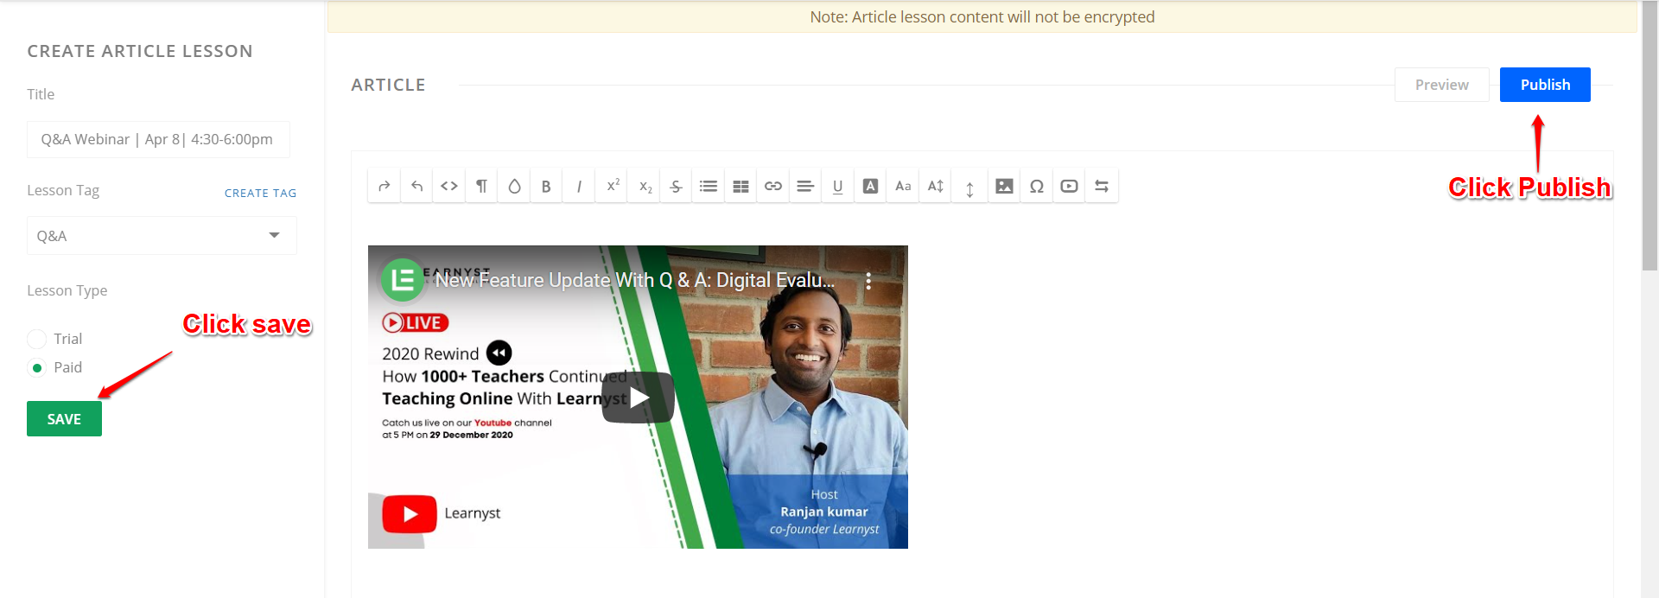Open the text background highlight tool
Screen dimensions: 1659x598
tap(870, 186)
